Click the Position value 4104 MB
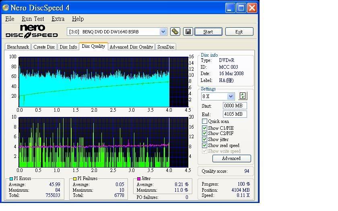This screenshot has width=338, height=211. pos(241,190)
